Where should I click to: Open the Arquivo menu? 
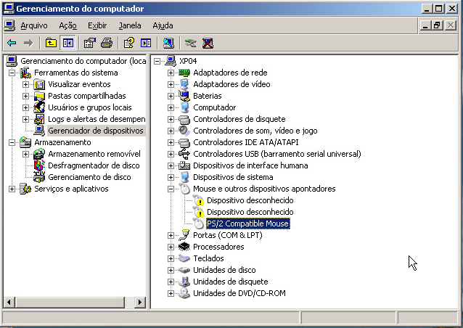click(x=34, y=25)
